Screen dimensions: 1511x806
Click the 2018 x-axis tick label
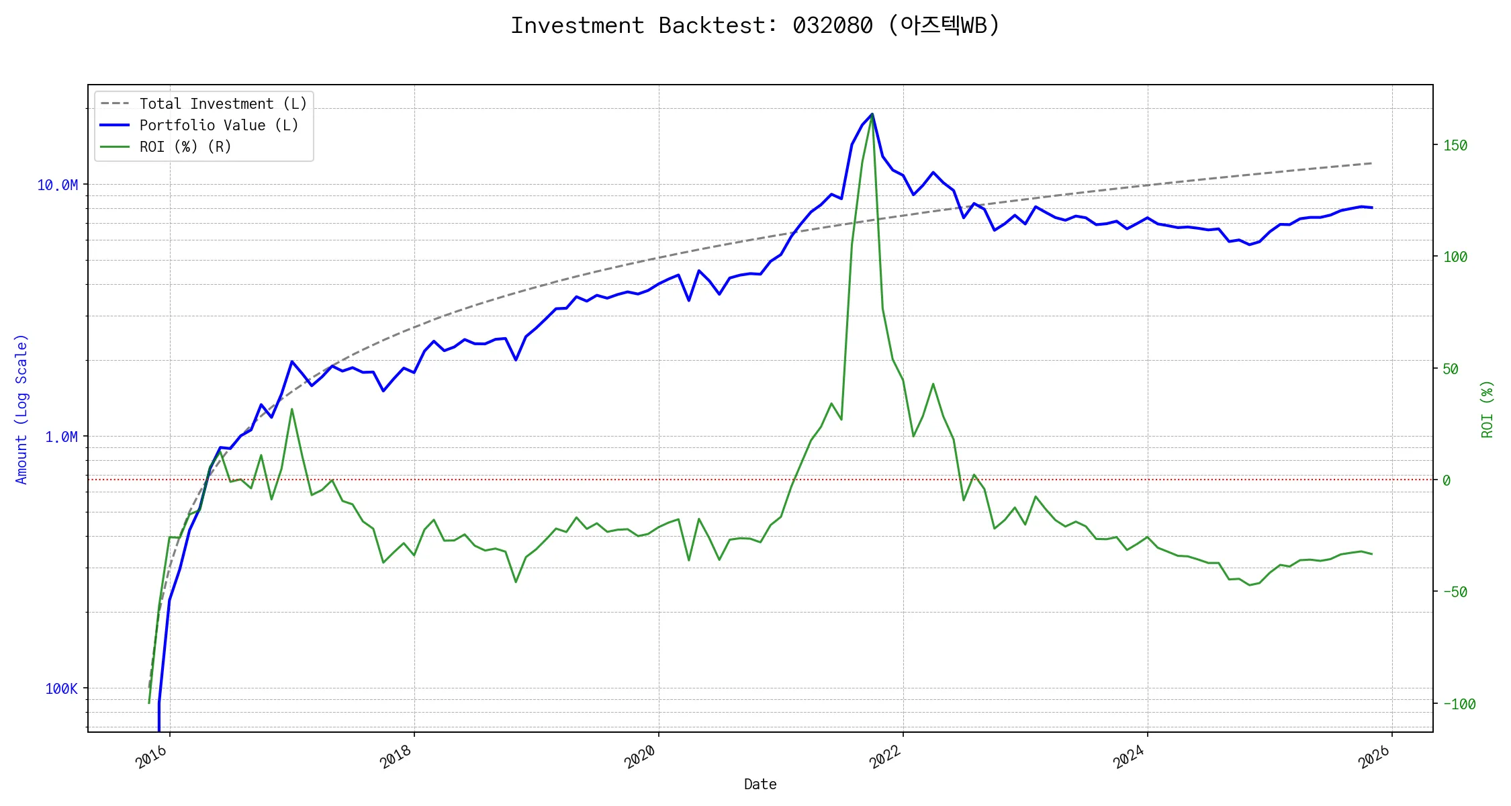coord(396,757)
